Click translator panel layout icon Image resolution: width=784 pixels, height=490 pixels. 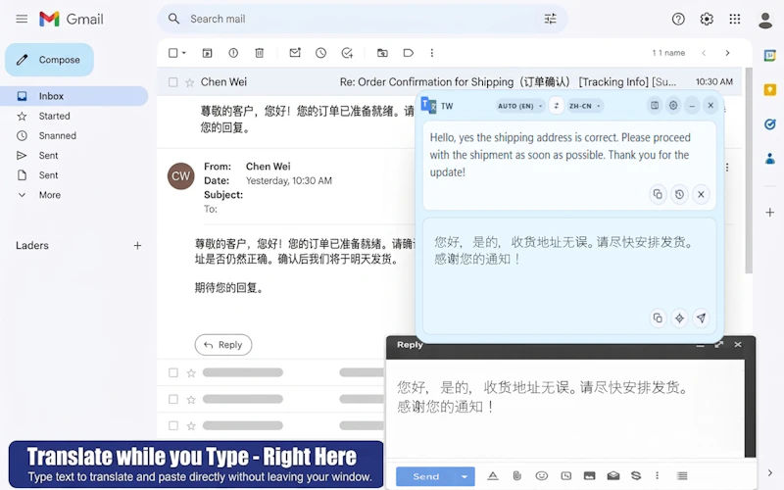pyautogui.click(x=654, y=106)
